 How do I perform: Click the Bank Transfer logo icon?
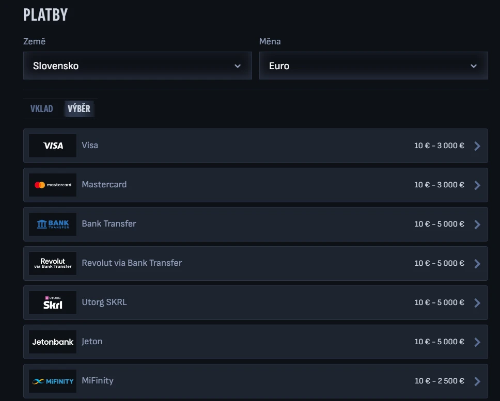pyautogui.click(x=53, y=224)
